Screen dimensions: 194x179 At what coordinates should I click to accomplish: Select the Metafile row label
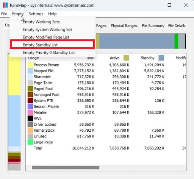(40, 112)
